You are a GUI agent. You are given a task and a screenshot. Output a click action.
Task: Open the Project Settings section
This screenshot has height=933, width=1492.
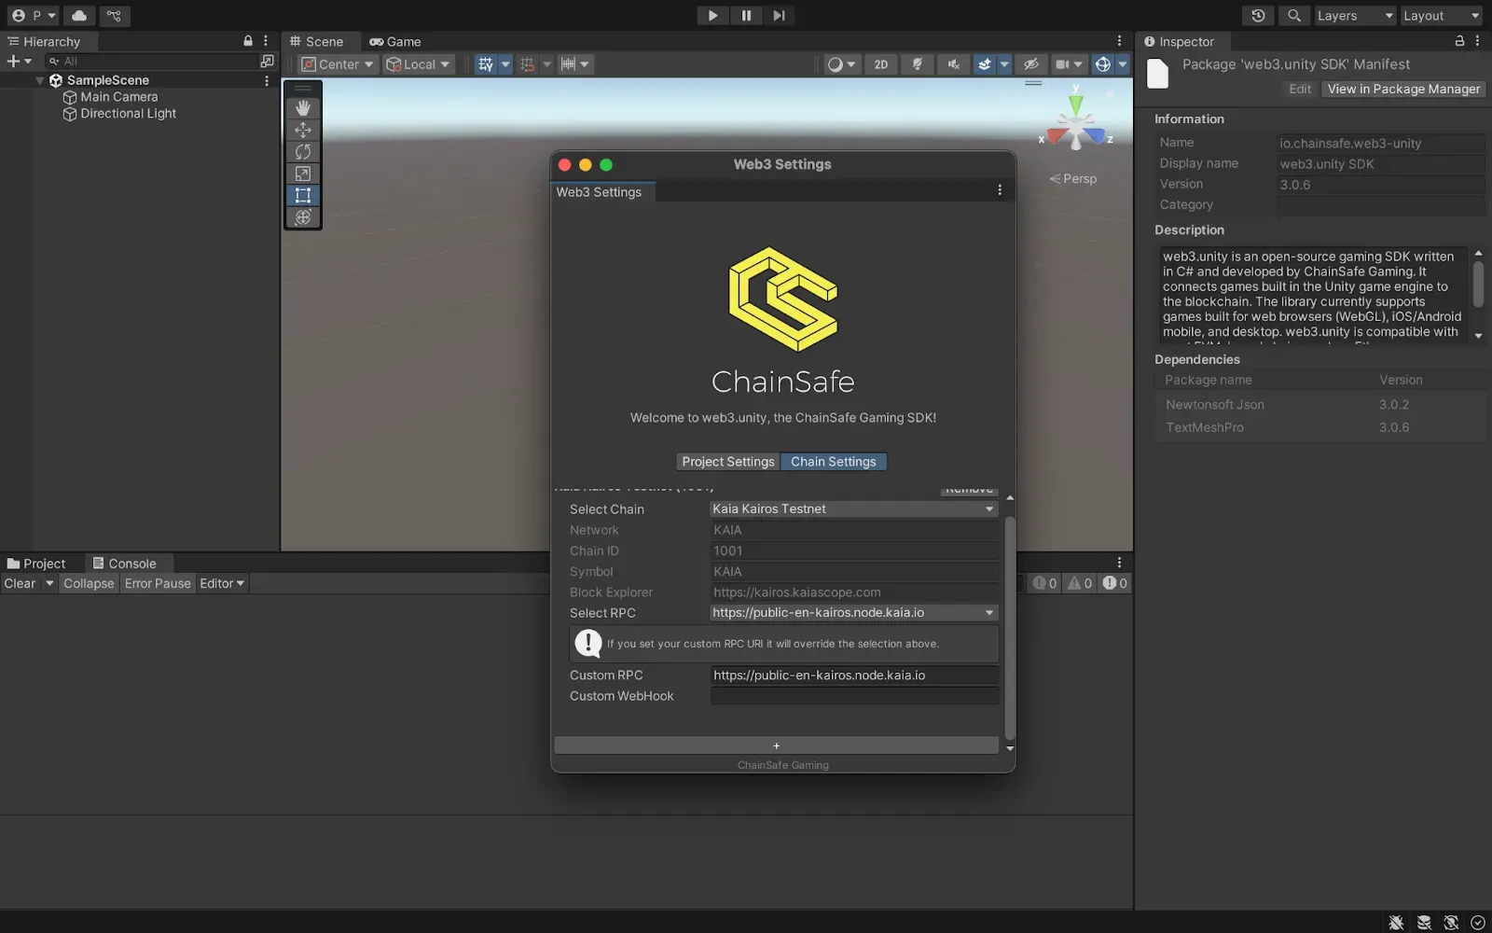pyautogui.click(x=727, y=462)
